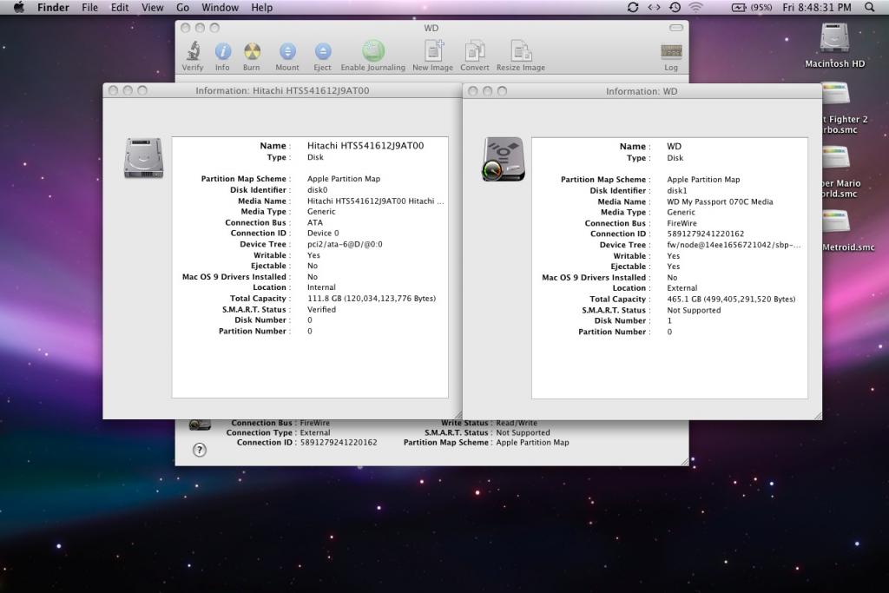Click the Wi-Fi status menu icon
Screen dimensions: 889x593
click(695, 7)
